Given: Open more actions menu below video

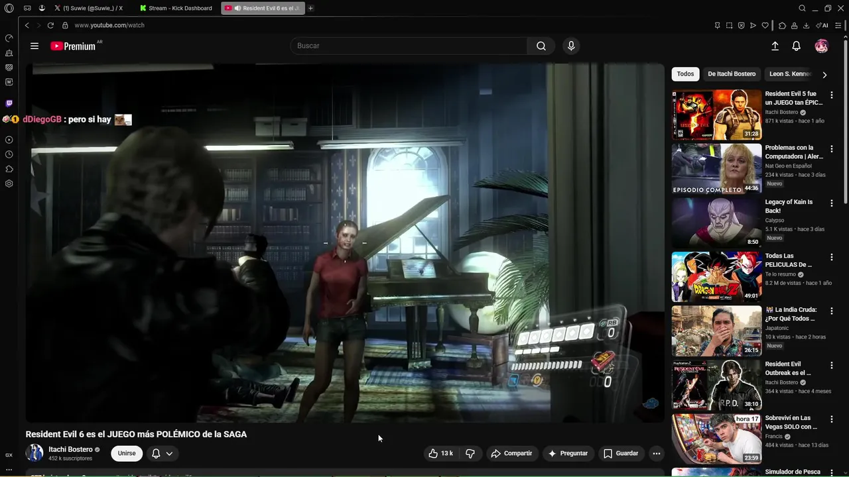Looking at the screenshot, I should pyautogui.click(x=656, y=453).
